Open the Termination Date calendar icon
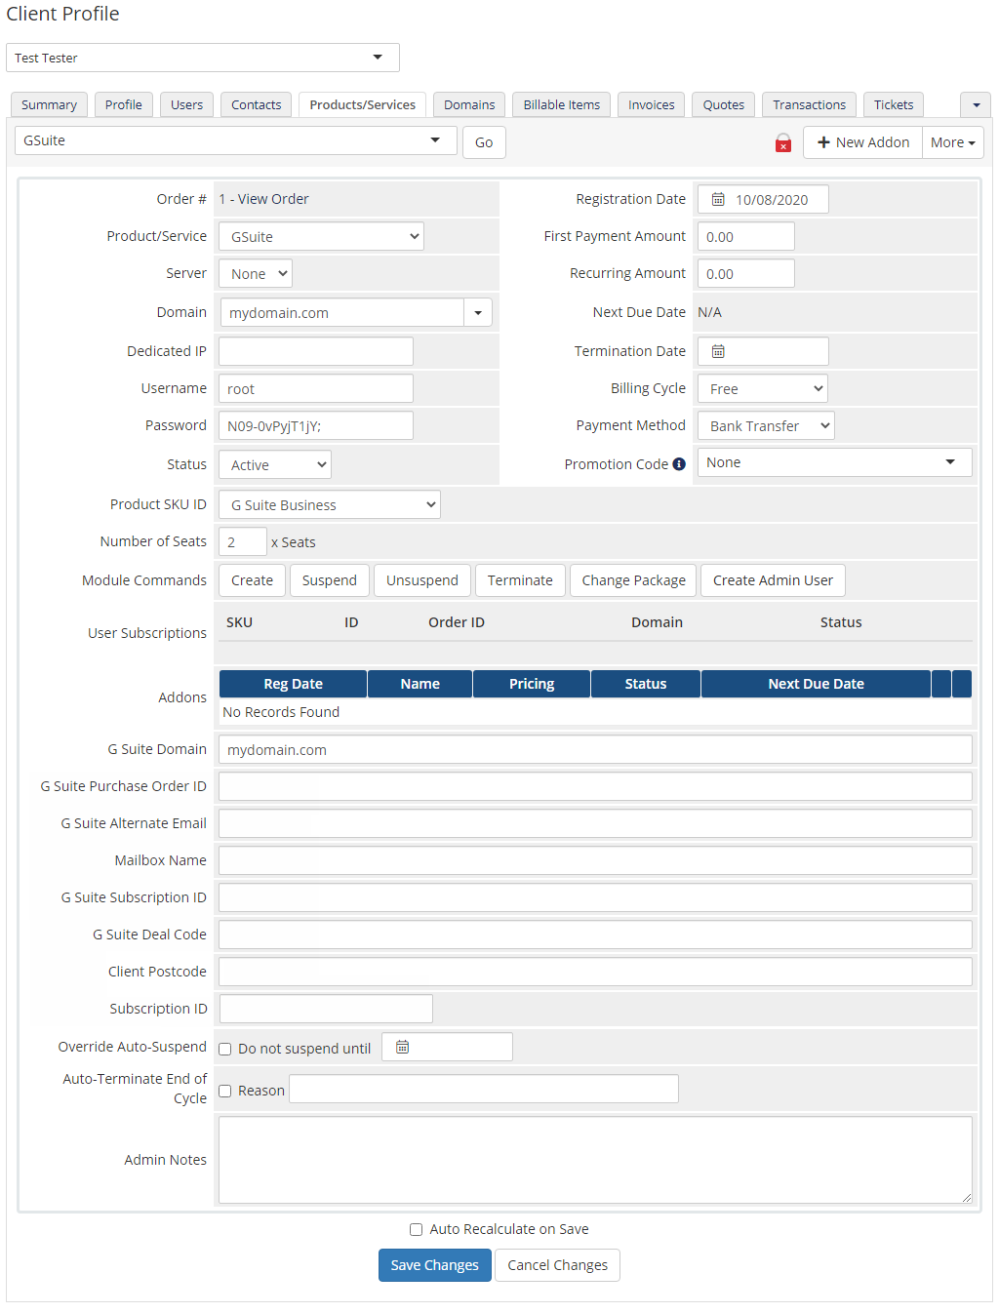This screenshot has height=1313, width=999. (x=718, y=351)
